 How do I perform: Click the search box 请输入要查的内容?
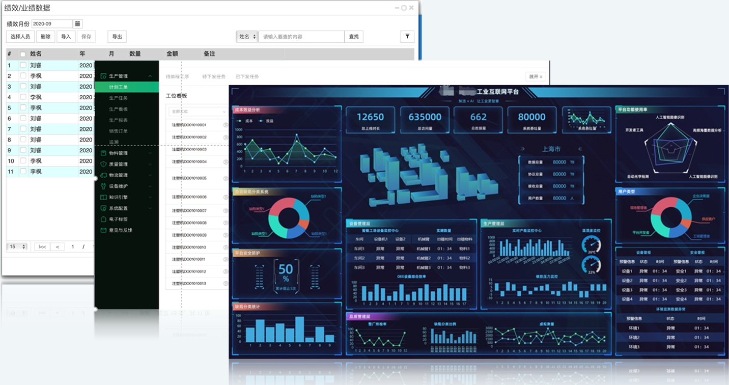(301, 37)
